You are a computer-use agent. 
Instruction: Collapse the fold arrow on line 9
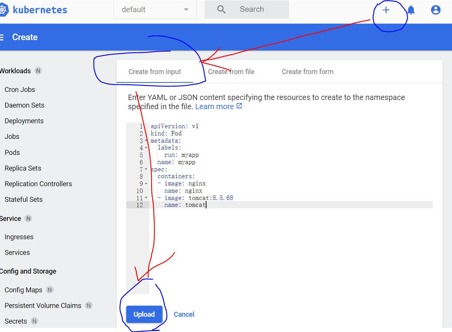146,184
